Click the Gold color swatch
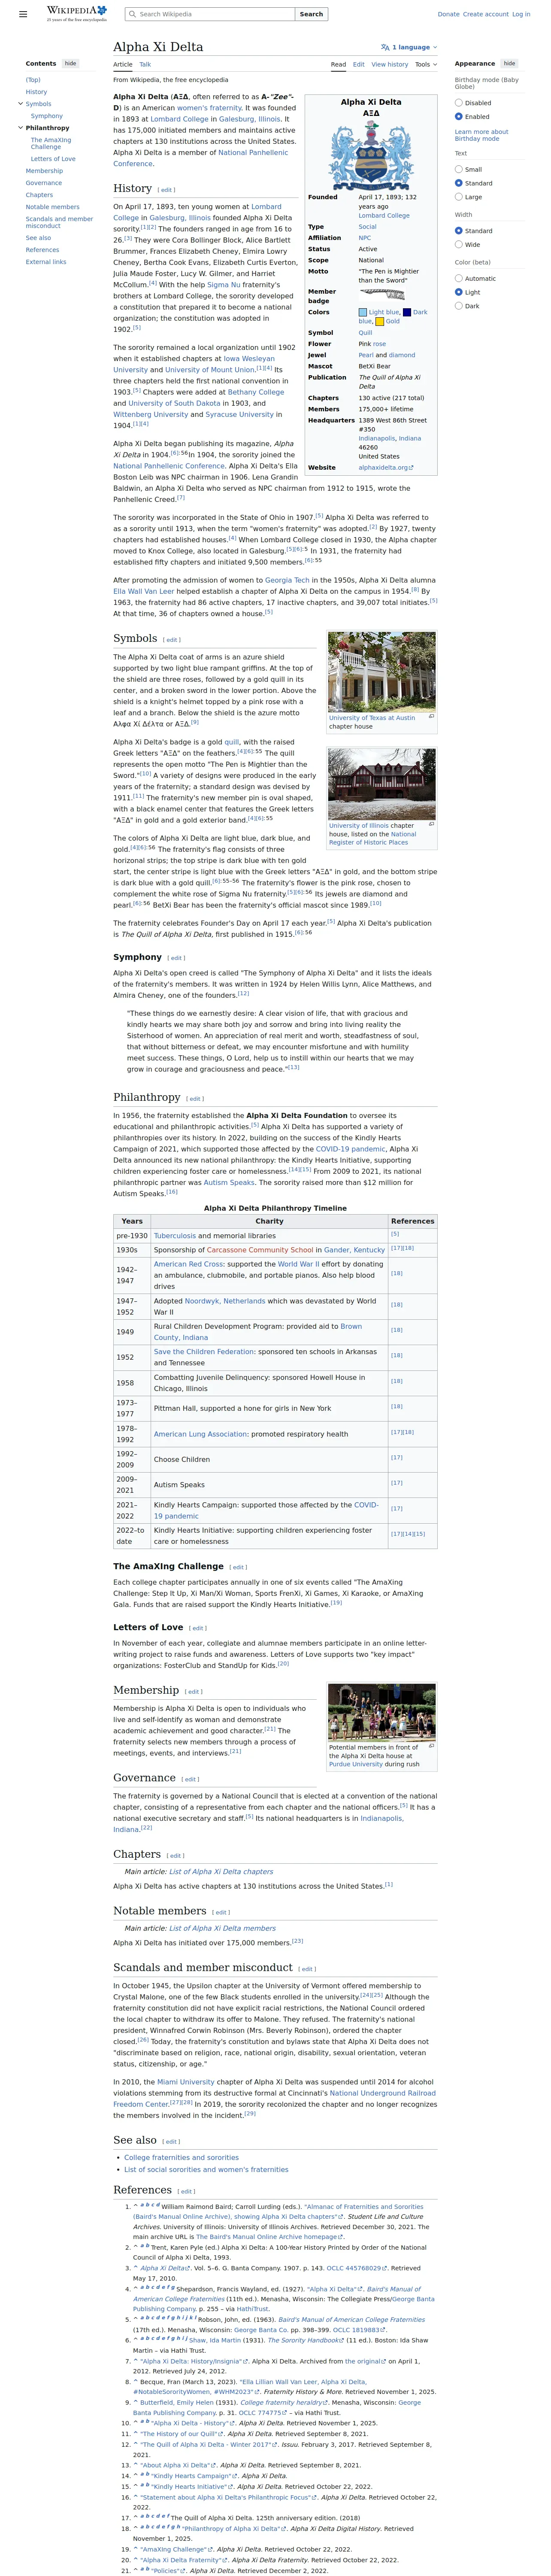 point(380,322)
